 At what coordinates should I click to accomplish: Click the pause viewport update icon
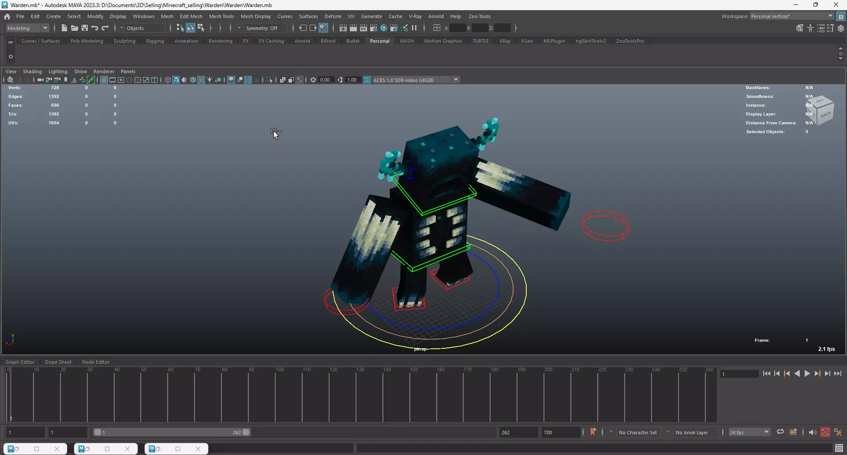point(414,28)
